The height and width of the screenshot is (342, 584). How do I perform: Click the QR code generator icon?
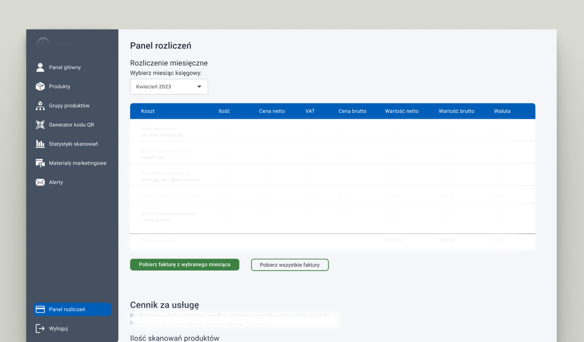[40, 124]
